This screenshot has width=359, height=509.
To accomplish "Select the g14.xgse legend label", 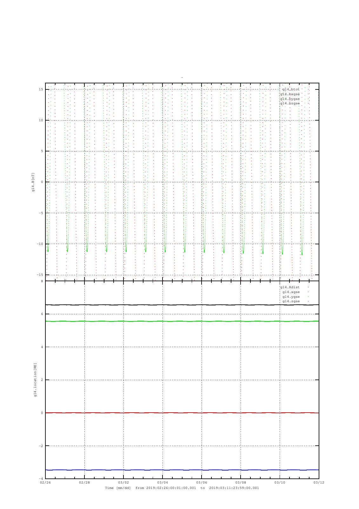I will [x=291, y=292].
